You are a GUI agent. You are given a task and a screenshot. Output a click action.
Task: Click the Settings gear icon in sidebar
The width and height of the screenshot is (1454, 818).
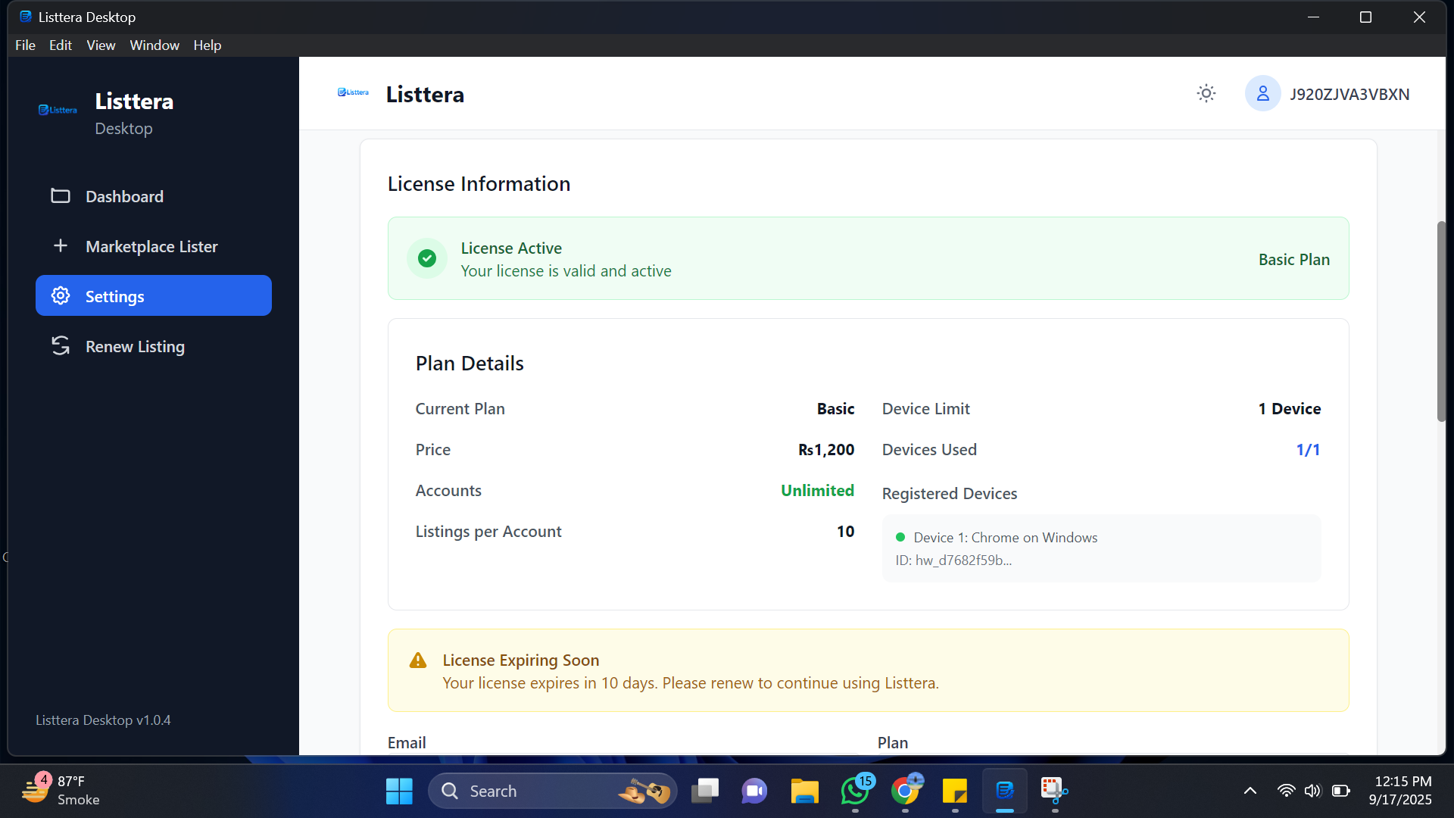pos(60,295)
